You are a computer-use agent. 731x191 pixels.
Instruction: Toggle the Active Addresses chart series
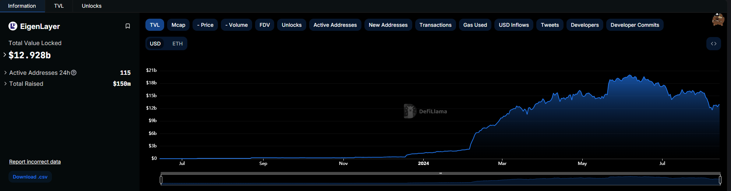[335, 25]
